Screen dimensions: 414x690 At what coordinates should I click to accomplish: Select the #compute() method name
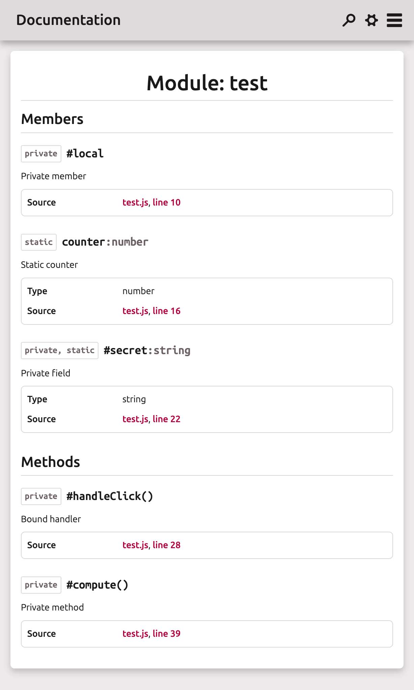[x=97, y=585]
